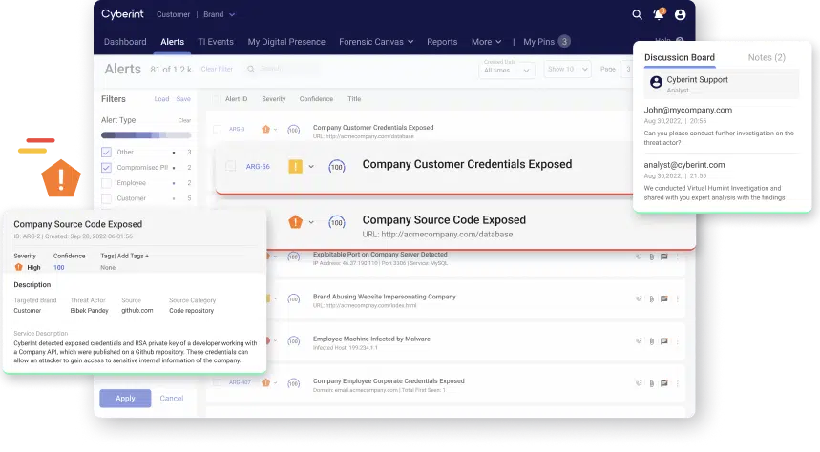
Task: Click the Cyberint logo
Action: [x=122, y=14]
